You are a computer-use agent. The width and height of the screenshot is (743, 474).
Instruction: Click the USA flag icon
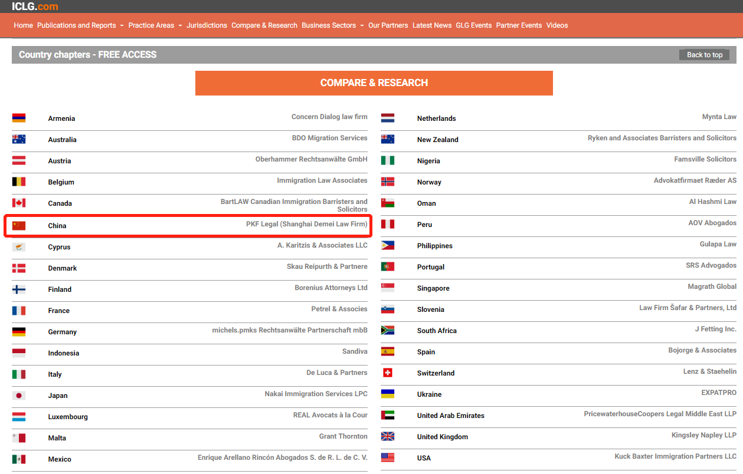(388, 457)
